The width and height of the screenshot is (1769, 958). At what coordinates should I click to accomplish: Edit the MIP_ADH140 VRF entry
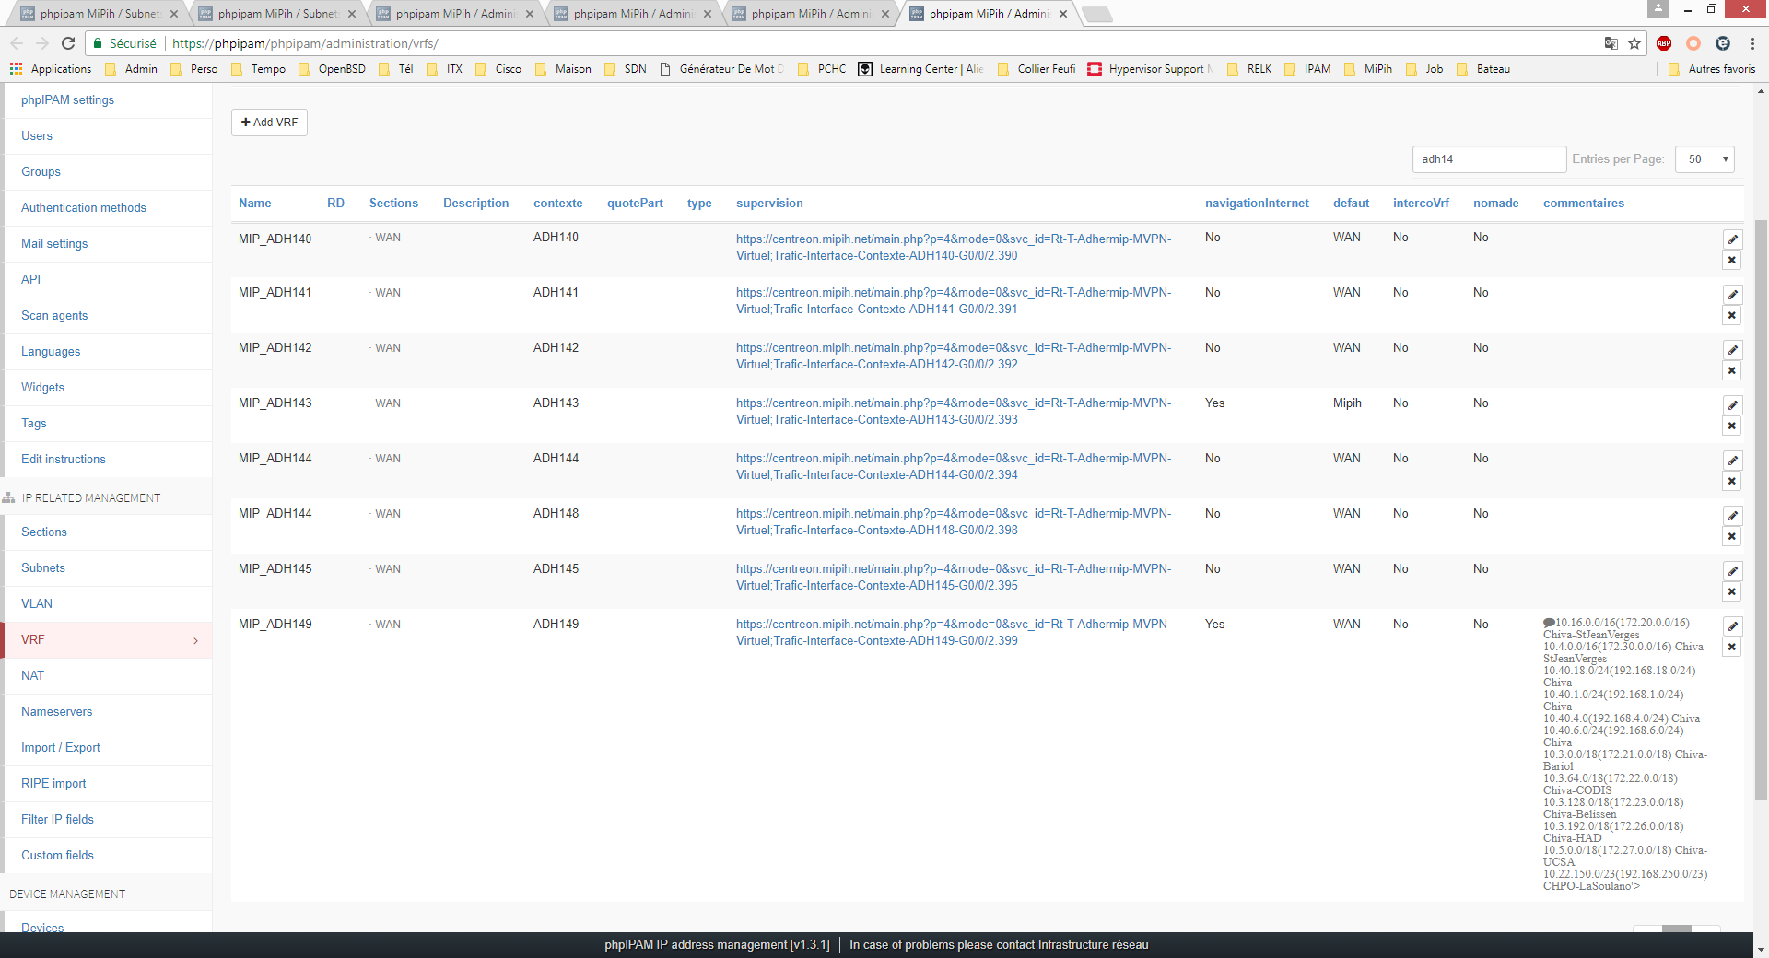[1734, 239]
